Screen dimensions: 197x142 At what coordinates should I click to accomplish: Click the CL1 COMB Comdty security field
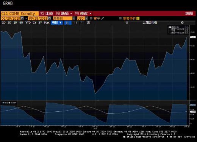[20, 14]
